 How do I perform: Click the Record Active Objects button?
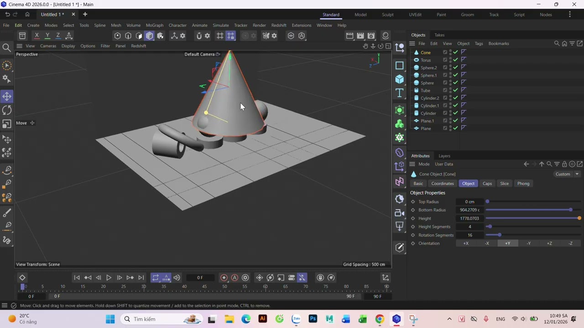click(x=224, y=277)
